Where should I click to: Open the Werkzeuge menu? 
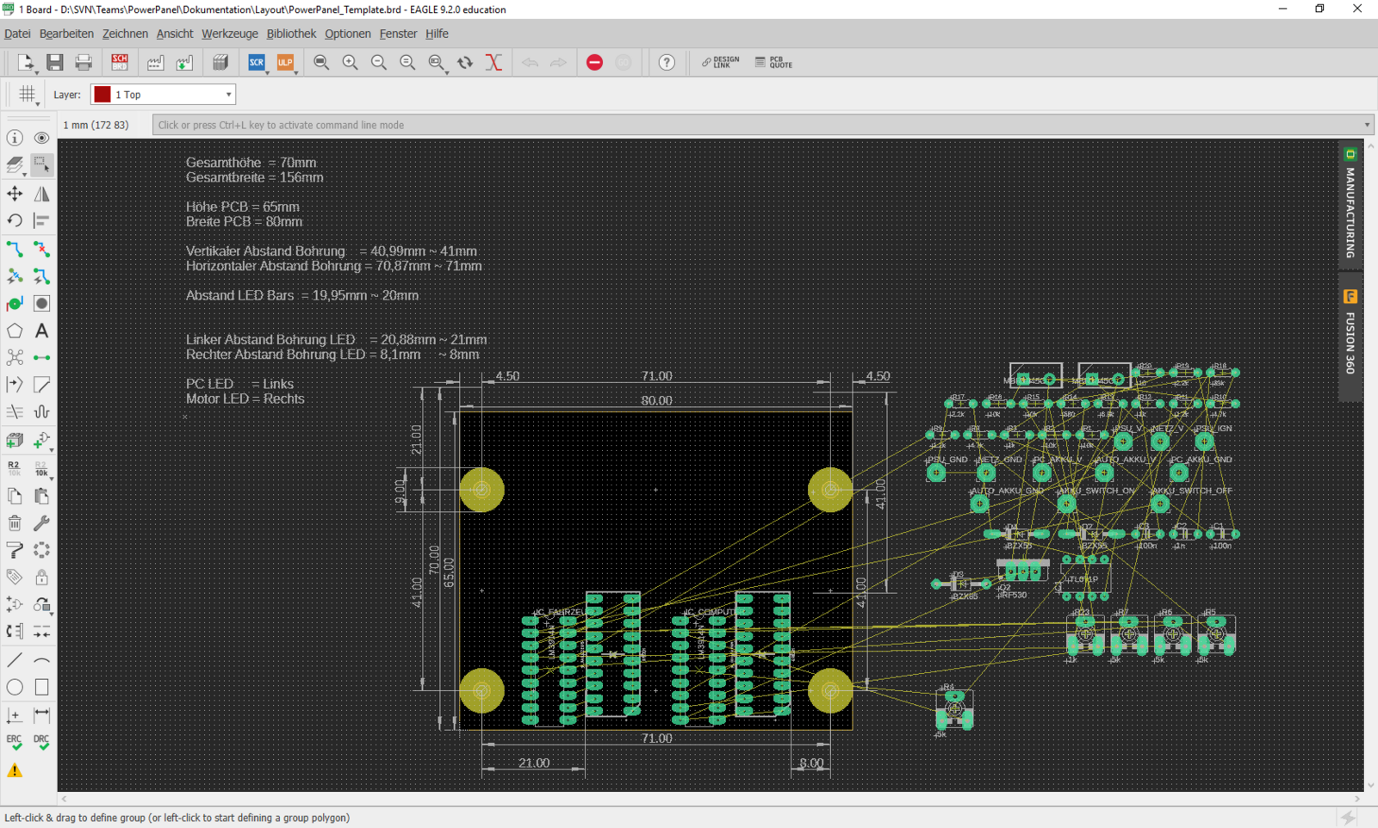point(229,34)
